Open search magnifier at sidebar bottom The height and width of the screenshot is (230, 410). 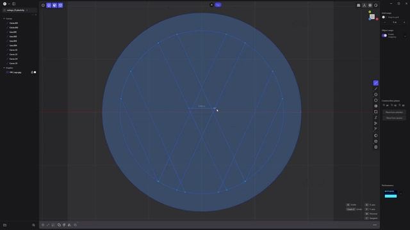(33, 225)
